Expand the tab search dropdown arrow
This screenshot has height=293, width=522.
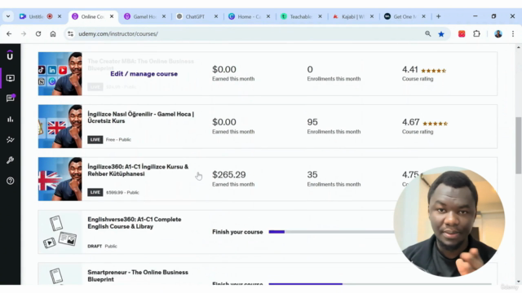(x=8, y=16)
